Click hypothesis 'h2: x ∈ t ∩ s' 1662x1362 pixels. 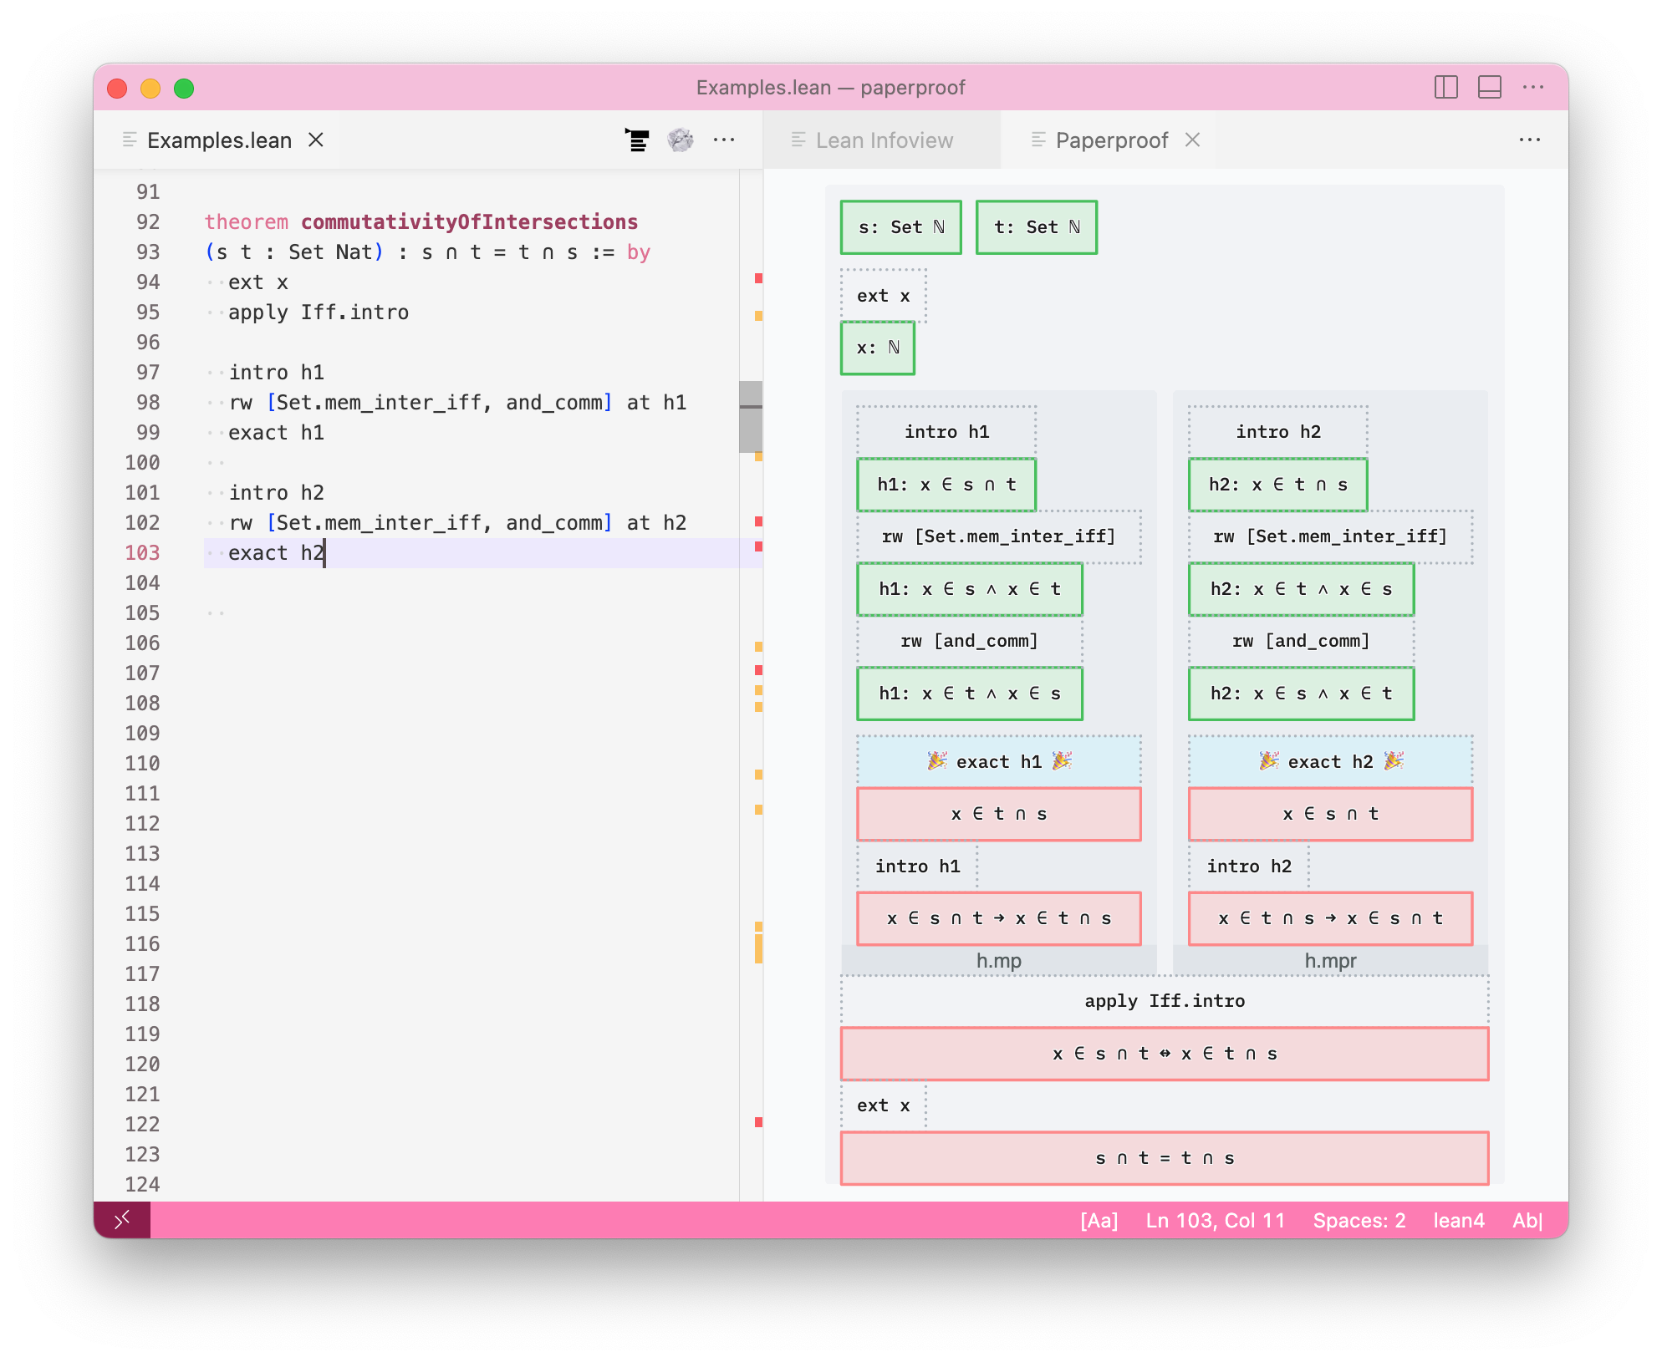(1278, 485)
